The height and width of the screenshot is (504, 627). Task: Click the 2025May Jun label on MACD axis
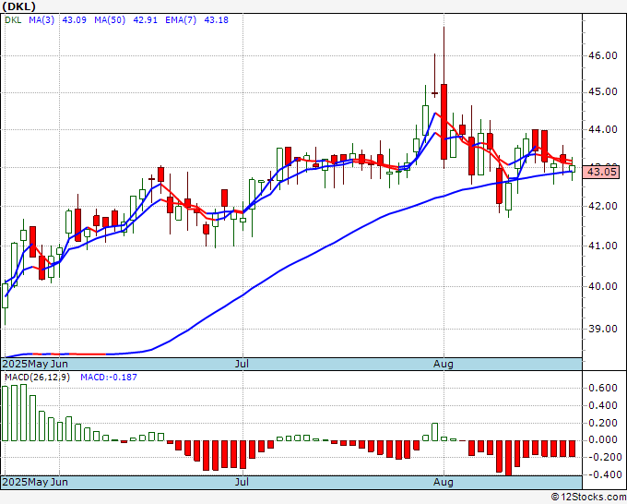click(x=35, y=482)
